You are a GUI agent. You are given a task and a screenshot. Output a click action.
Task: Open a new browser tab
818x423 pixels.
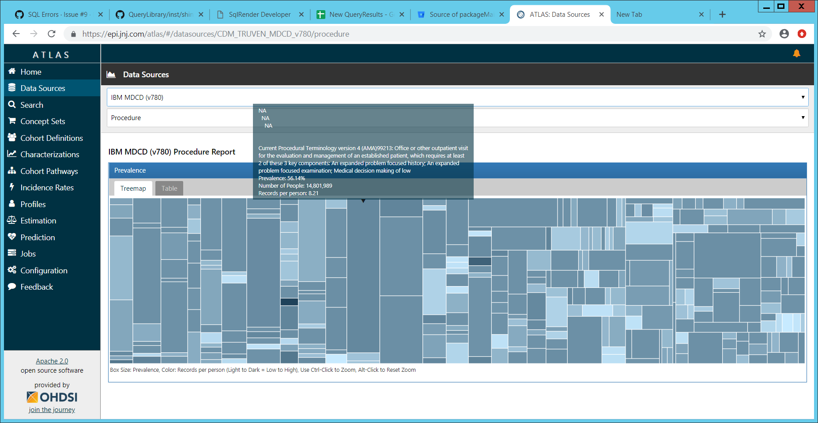tap(722, 15)
